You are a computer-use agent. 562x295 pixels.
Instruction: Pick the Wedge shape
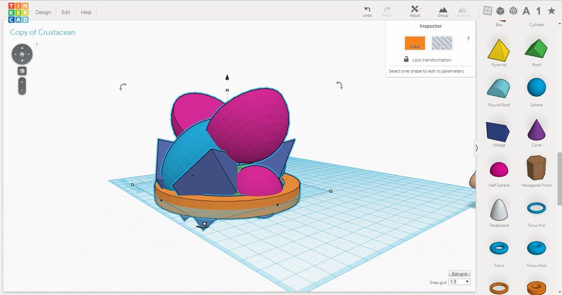click(498, 133)
